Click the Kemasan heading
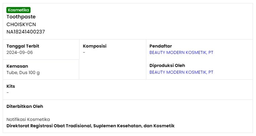This screenshot has width=256, height=136. coord(17,66)
